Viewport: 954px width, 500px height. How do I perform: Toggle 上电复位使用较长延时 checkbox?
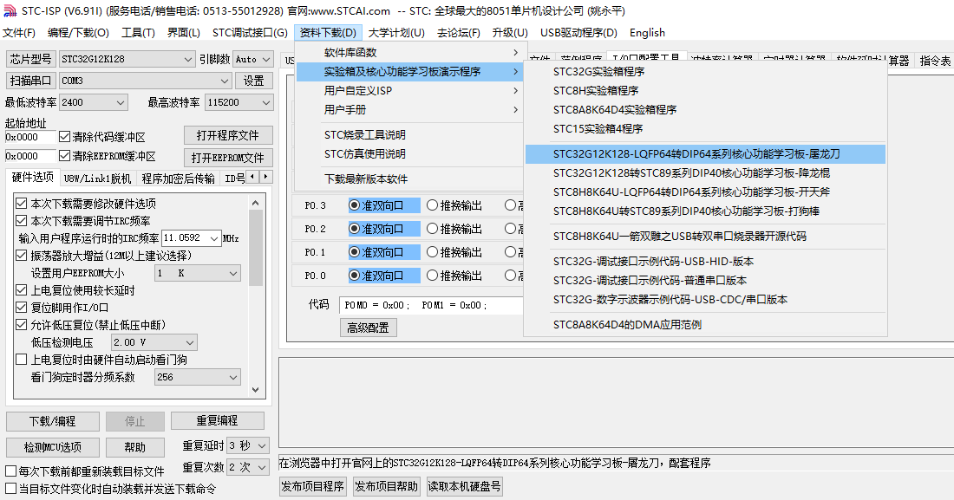click(22, 290)
